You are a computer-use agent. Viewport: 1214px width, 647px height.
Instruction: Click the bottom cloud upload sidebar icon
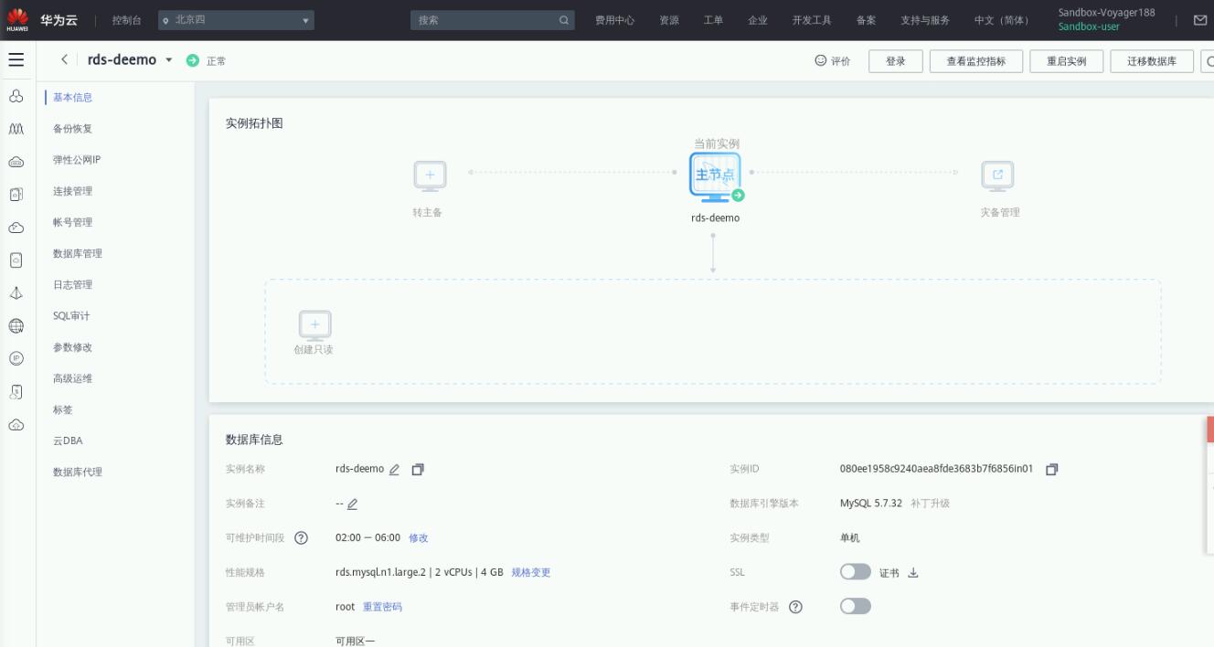coord(16,425)
